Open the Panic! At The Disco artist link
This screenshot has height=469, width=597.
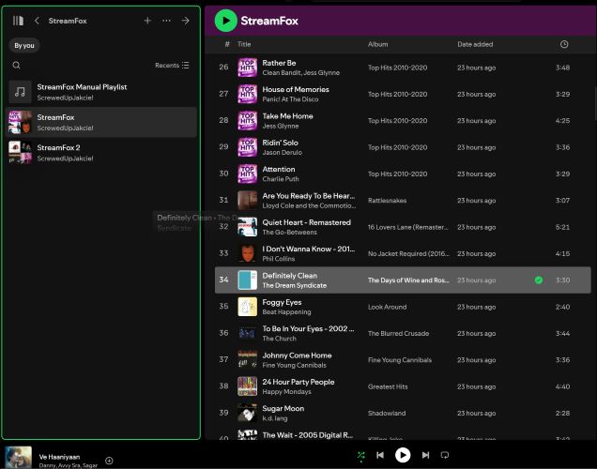click(x=290, y=99)
